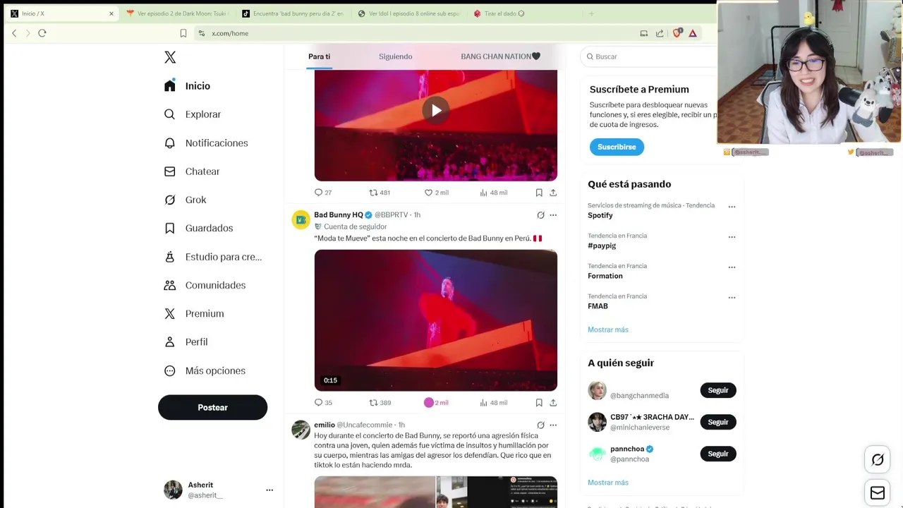This screenshot has width=903, height=508.
Task: Open the Bad Bunny HQ video thumbnail
Action: pyautogui.click(x=436, y=320)
